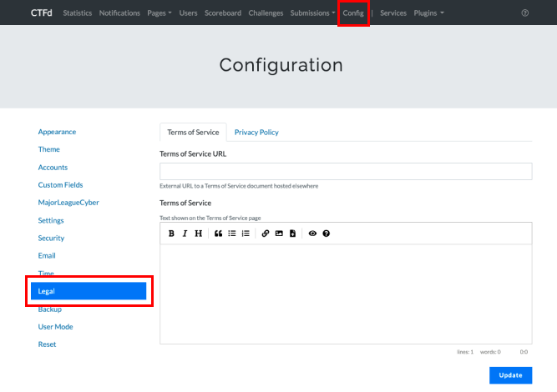Switch to the Privacy Policy tab
Viewport: 557px width, 392px height.
pyautogui.click(x=256, y=132)
